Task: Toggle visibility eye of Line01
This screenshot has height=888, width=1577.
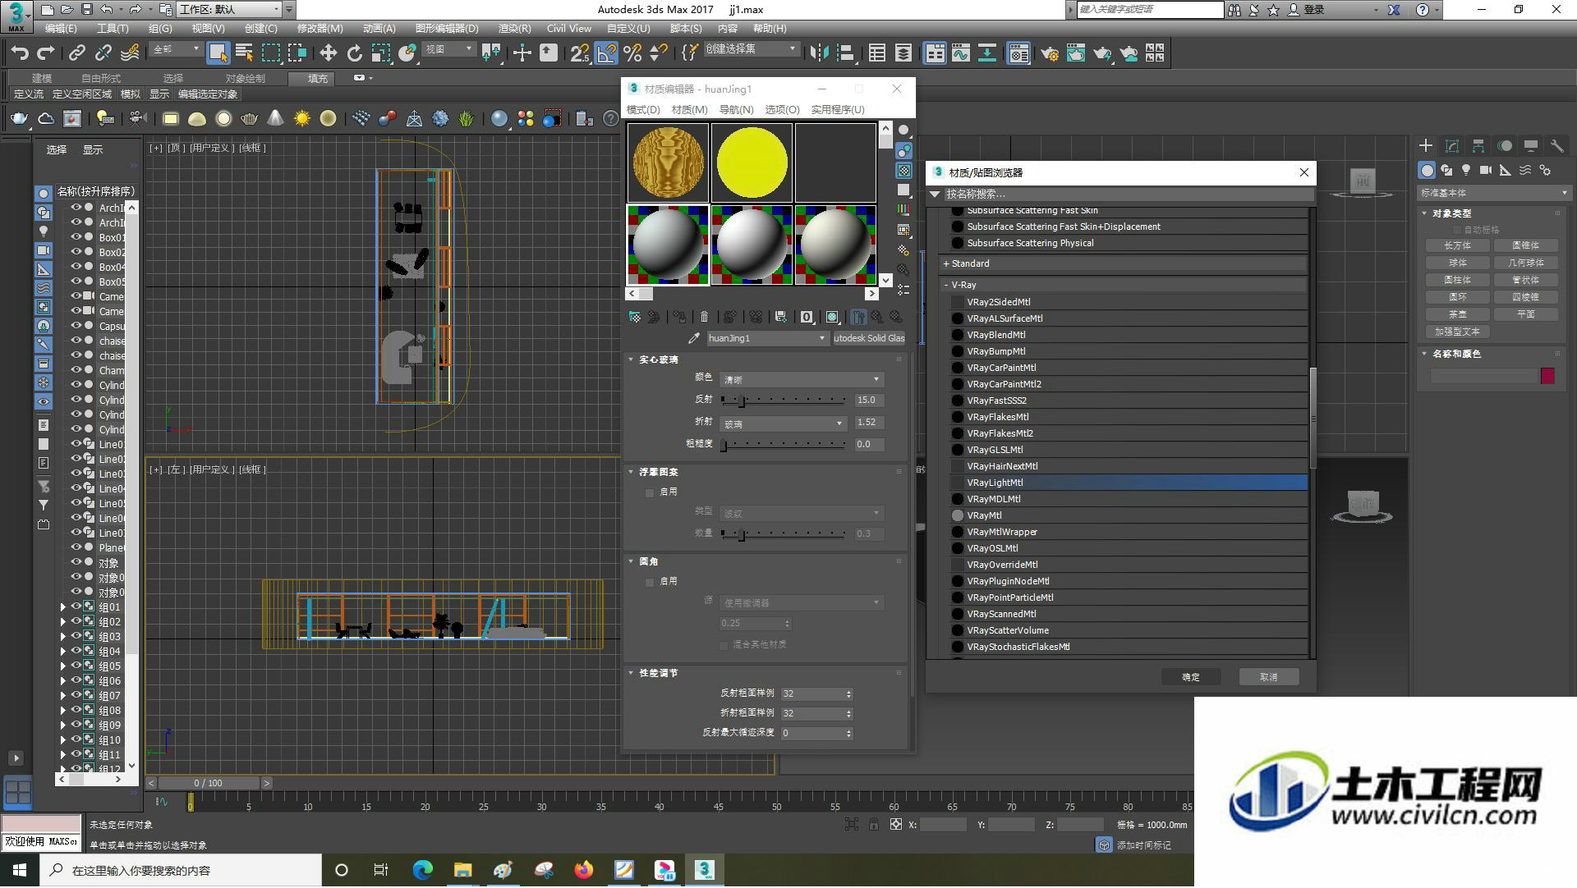Action: point(76,444)
